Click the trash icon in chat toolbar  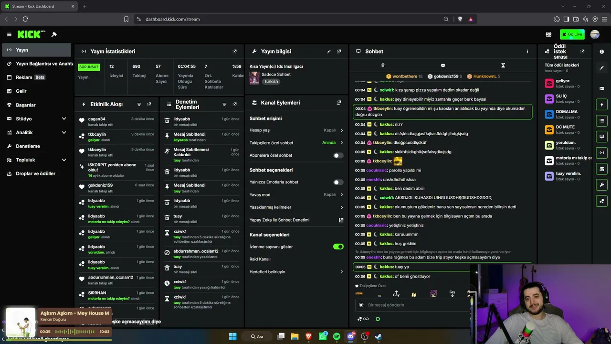(383, 65)
